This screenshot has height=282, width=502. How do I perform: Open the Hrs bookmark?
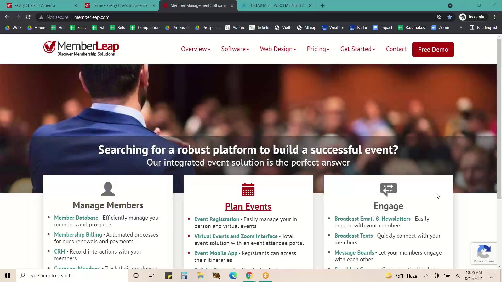click(x=58, y=28)
